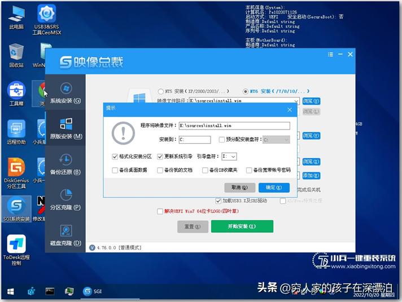402x302 pixels.
Task: Click the 安装到 drive field
Action: tap(195, 140)
